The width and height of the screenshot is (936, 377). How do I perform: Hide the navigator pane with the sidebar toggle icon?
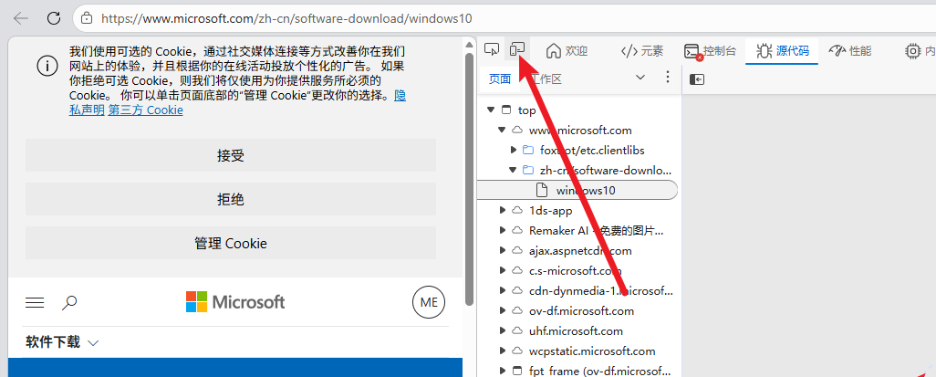tap(697, 79)
